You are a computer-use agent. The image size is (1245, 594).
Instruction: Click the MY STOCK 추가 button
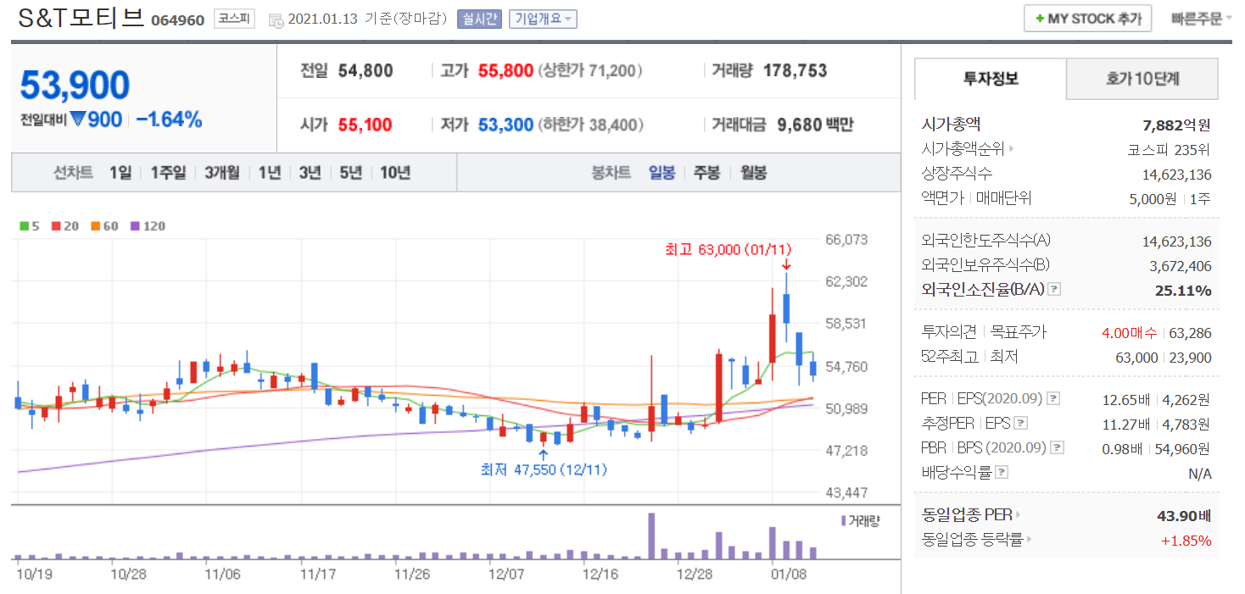pyautogui.click(x=1087, y=19)
